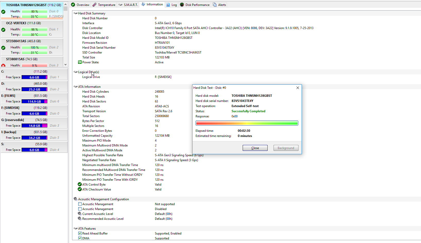Click the Total Size value 122103 MB
Screen dimensions: 421x243
pos(162,57)
